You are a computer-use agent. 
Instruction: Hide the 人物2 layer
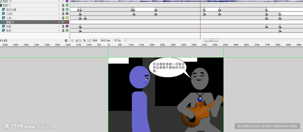pos(59,14)
